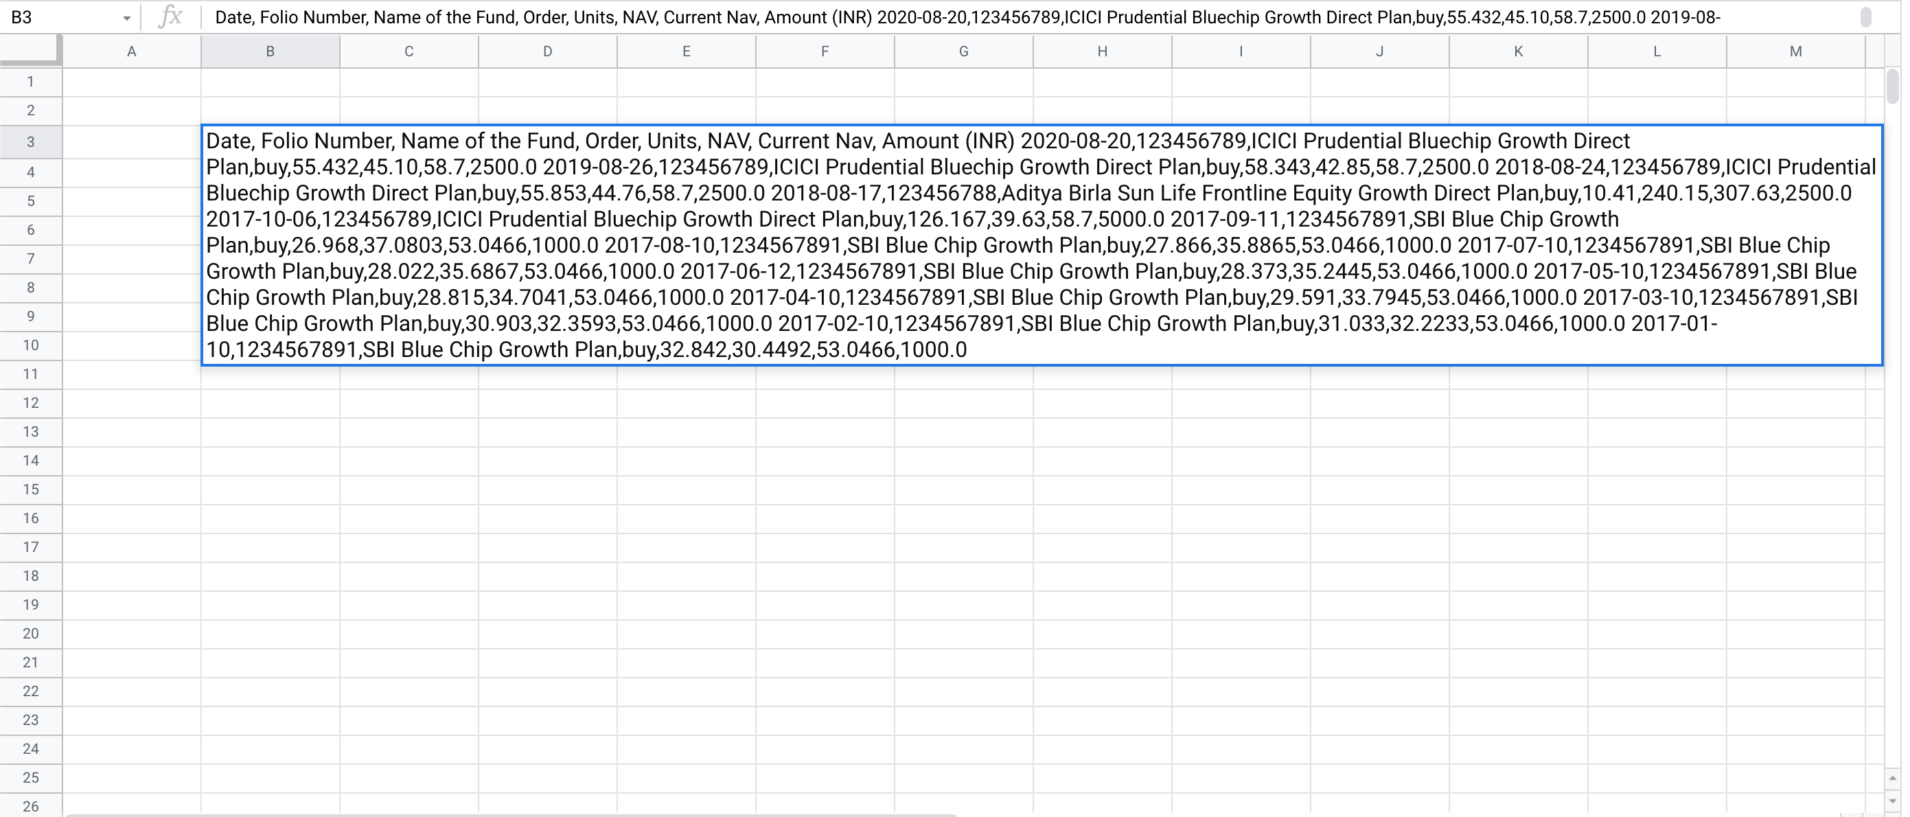Select row 3 header

[x=30, y=141]
